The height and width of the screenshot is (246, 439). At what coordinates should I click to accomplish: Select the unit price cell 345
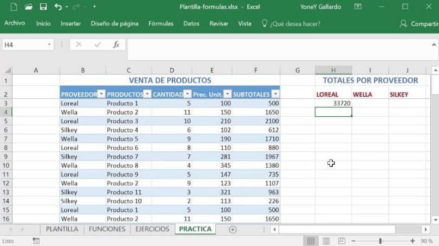click(212, 166)
